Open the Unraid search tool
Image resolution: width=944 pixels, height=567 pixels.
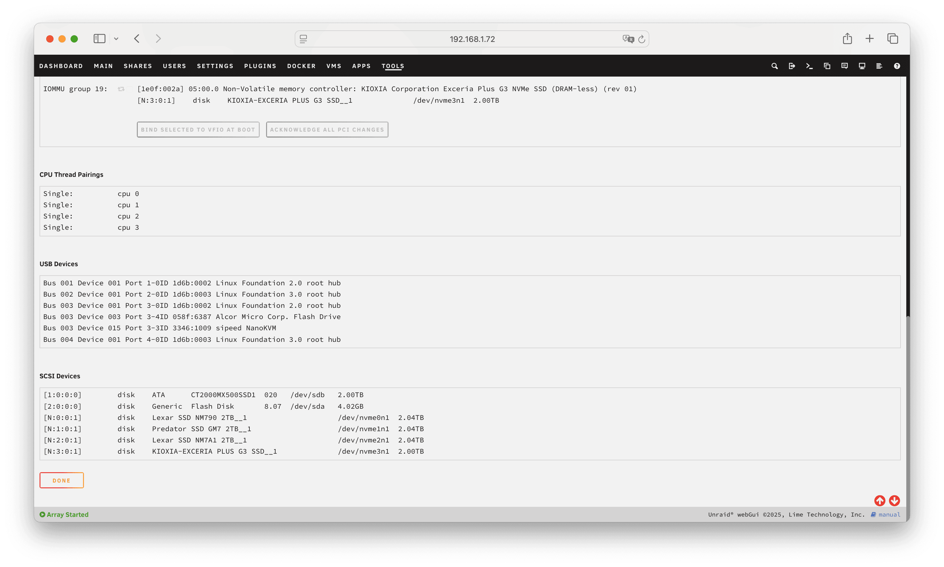tap(774, 66)
